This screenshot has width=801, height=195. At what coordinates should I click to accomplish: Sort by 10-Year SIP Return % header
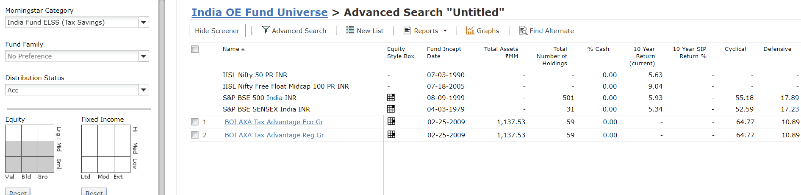click(690, 53)
